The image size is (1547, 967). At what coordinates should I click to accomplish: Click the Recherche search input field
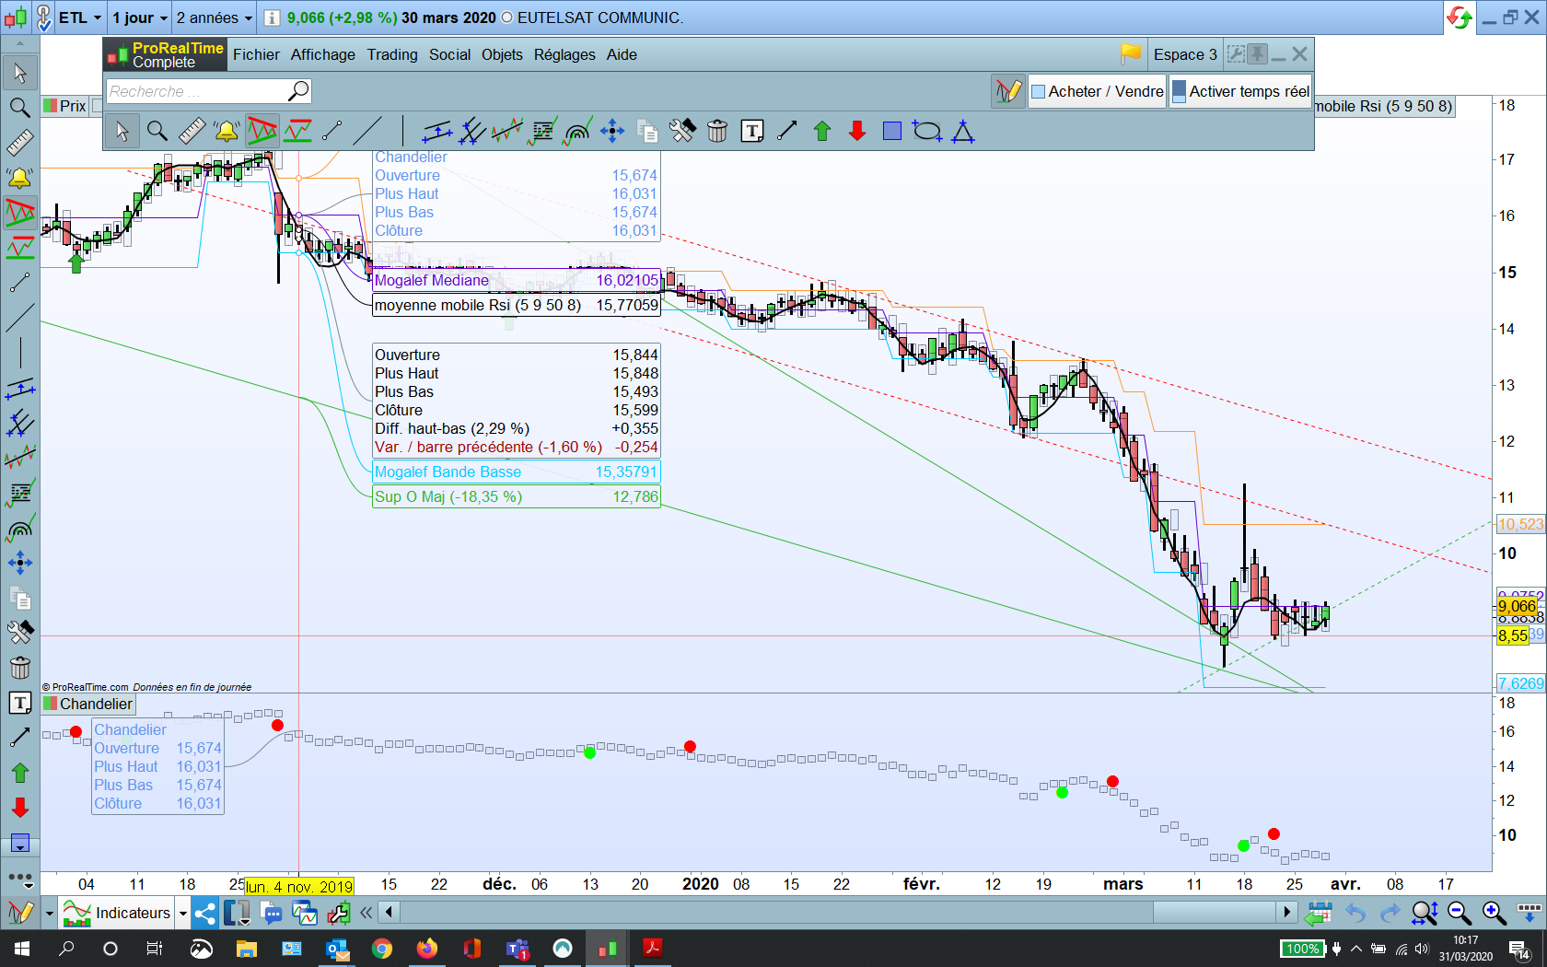tap(209, 91)
